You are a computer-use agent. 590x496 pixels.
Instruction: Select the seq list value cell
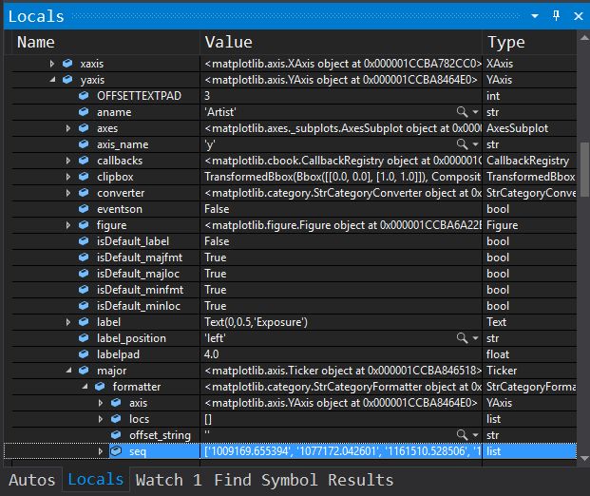pyautogui.click(x=341, y=451)
